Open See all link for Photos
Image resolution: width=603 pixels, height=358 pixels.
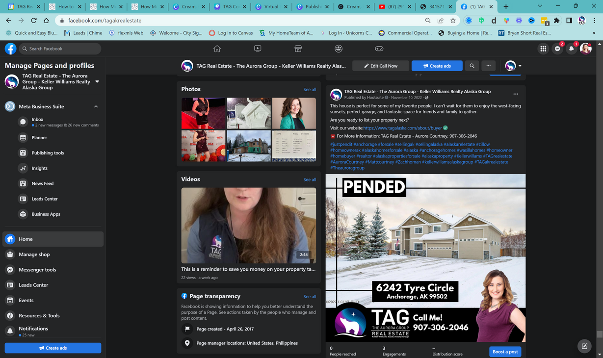click(x=310, y=90)
